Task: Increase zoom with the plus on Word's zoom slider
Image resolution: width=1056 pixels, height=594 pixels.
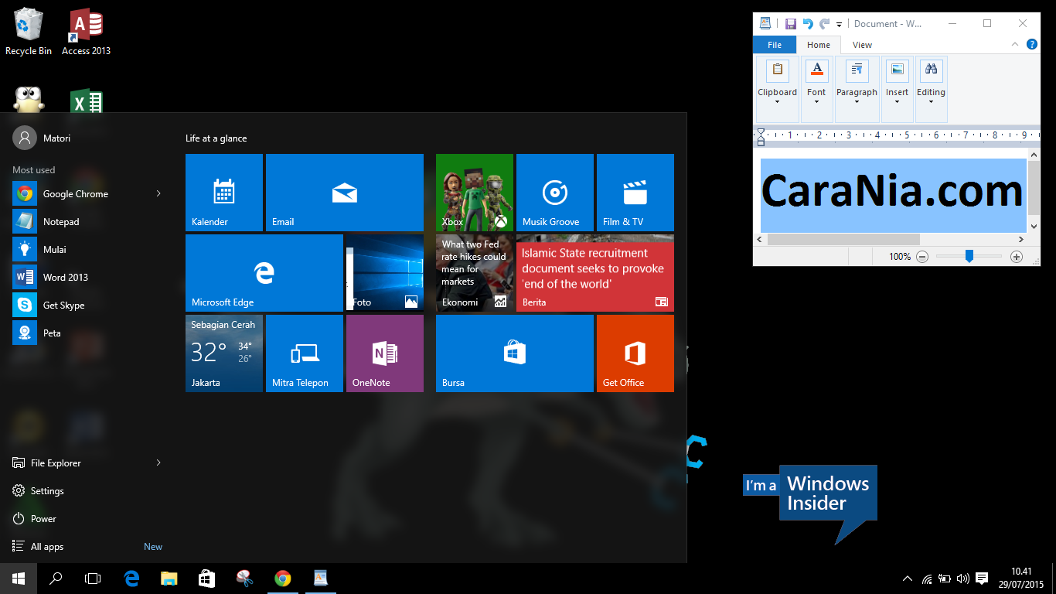Action: (x=1017, y=255)
